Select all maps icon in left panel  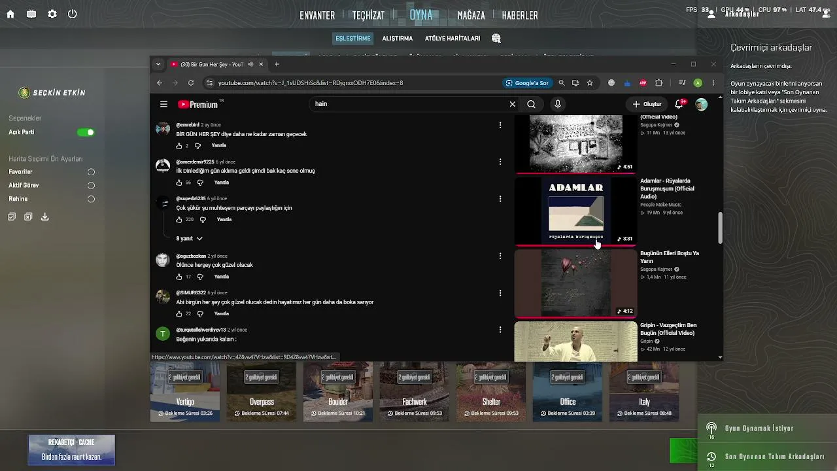pyautogui.click(x=12, y=217)
